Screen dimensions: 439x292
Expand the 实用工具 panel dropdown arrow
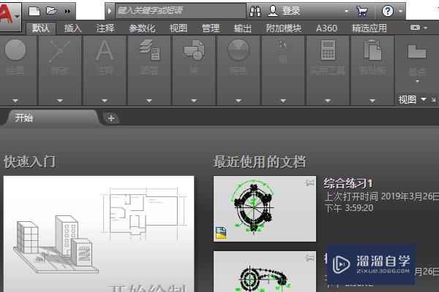[x=328, y=100]
